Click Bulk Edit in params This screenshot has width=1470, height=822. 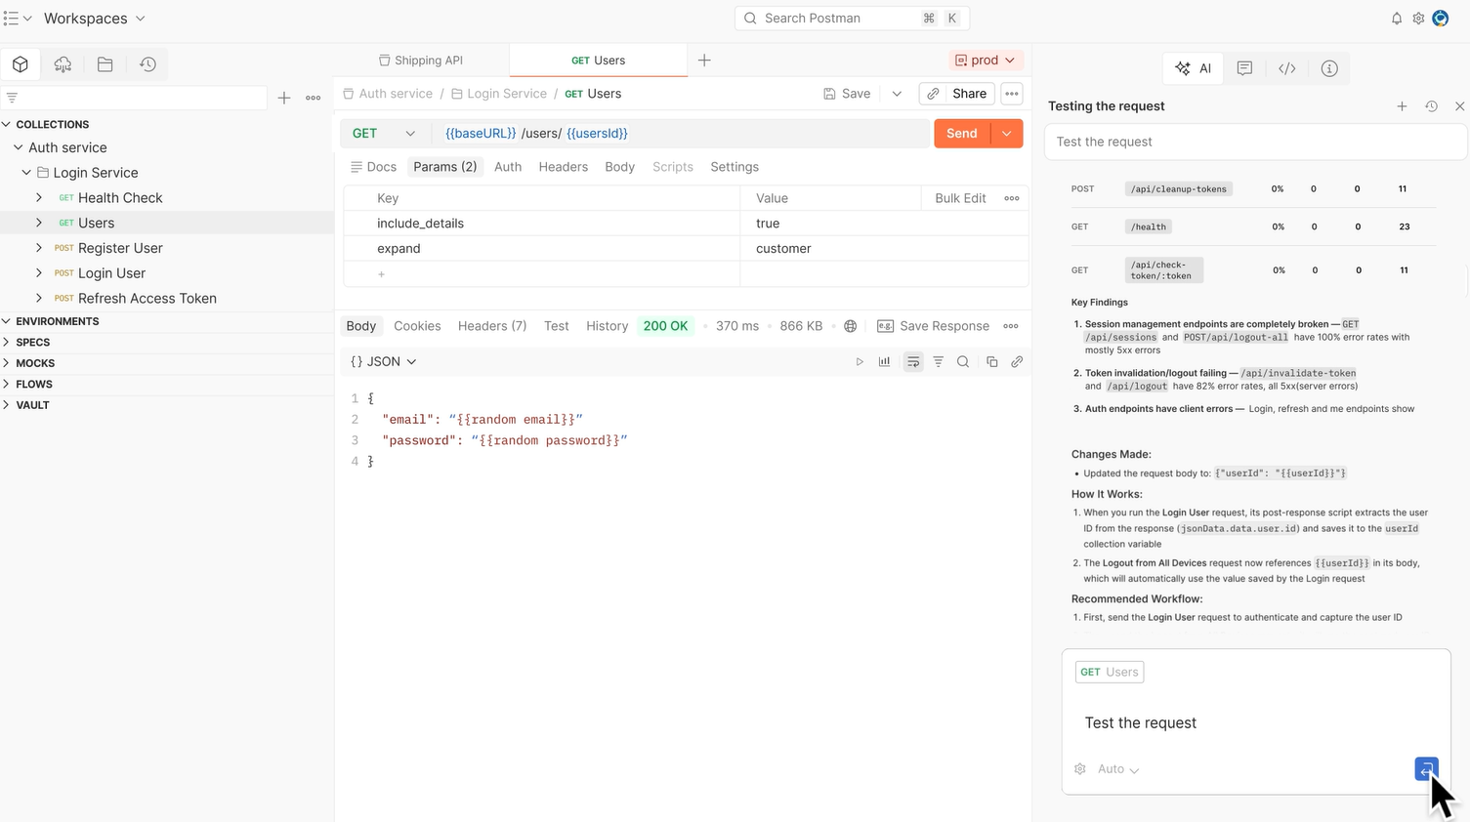[960, 198]
